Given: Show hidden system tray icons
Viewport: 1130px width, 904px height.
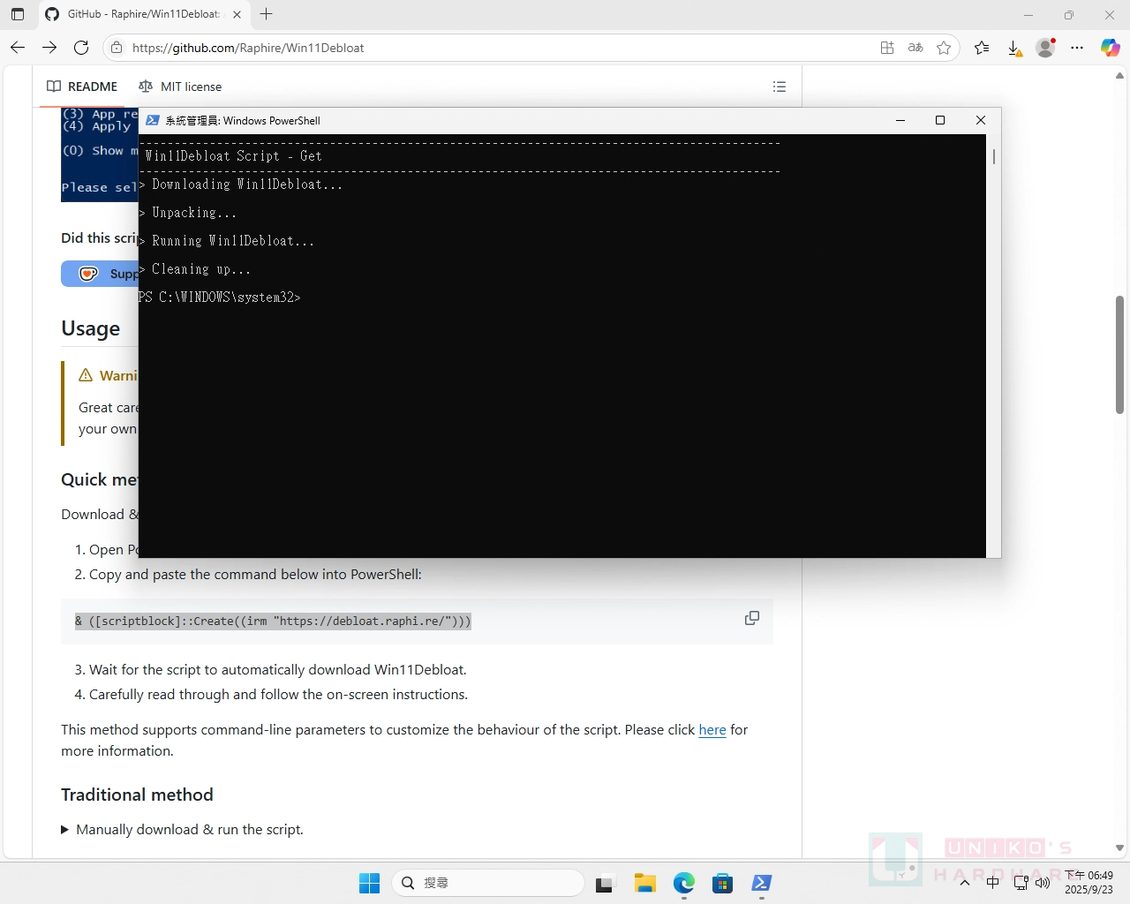Looking at the screenshot, I should (x=964, y=883).
